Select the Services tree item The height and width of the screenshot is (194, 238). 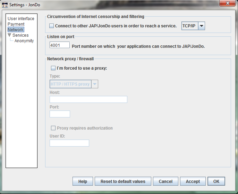pos(20,35)
